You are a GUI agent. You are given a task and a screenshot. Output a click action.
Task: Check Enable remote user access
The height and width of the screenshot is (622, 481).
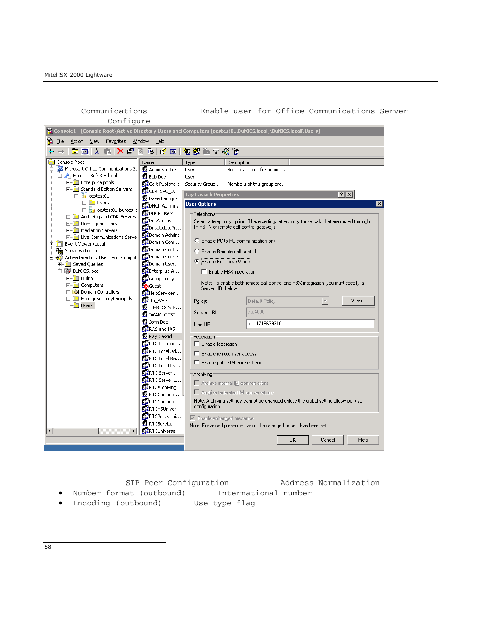point(197,354)
